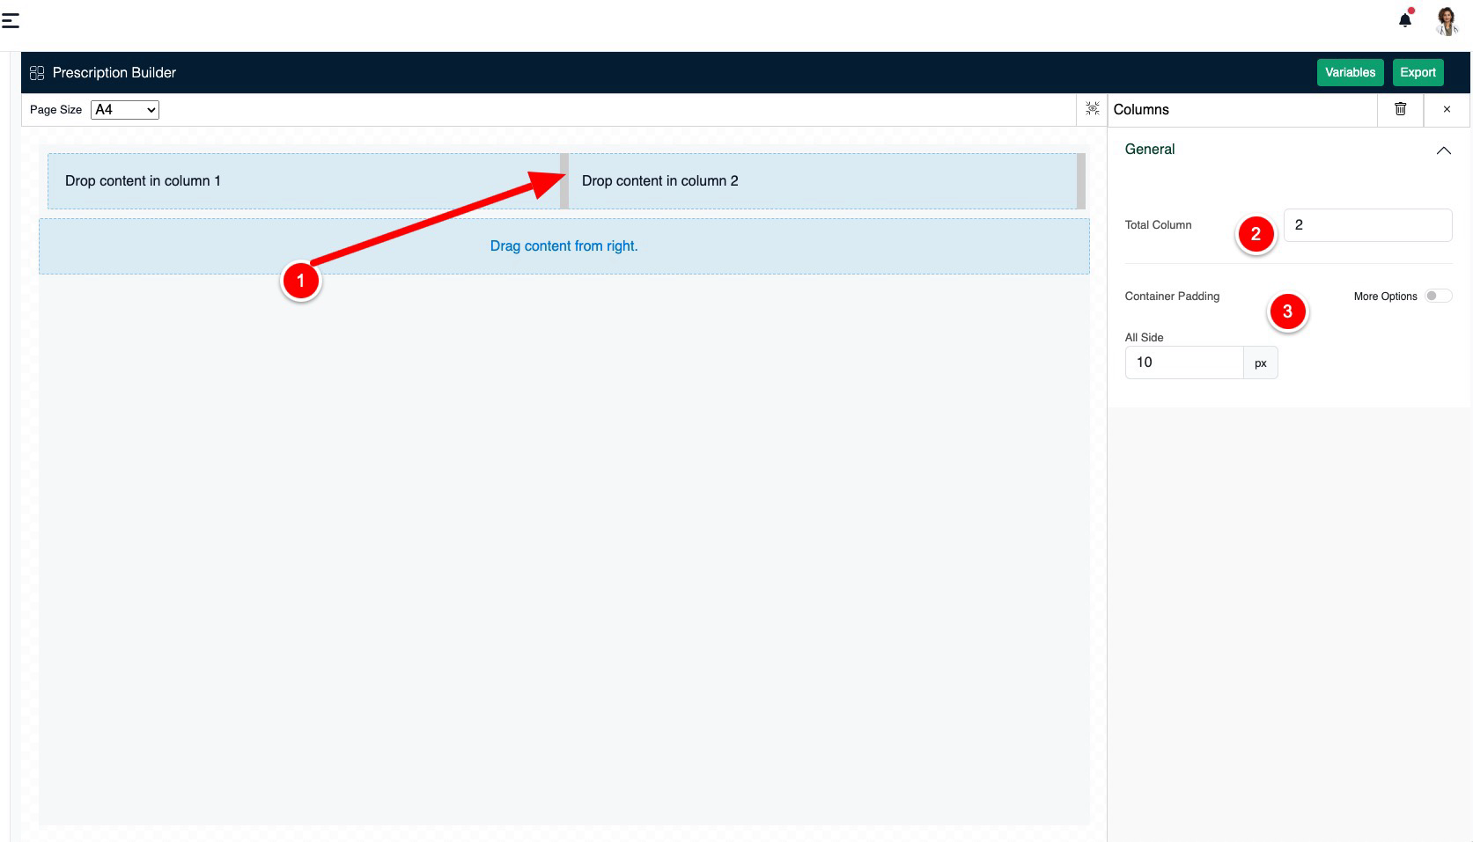The width and height of the screenshot is (1473, 842).
Task: Click the Export button
Action: point(1418,72)
